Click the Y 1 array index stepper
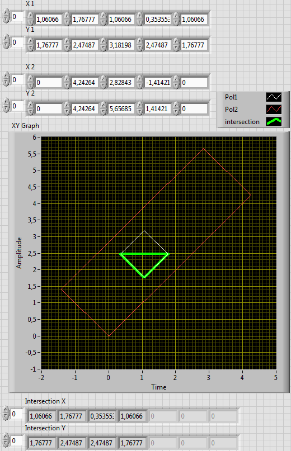This screenshot has width=291, height=451. (x=6, y=42)
